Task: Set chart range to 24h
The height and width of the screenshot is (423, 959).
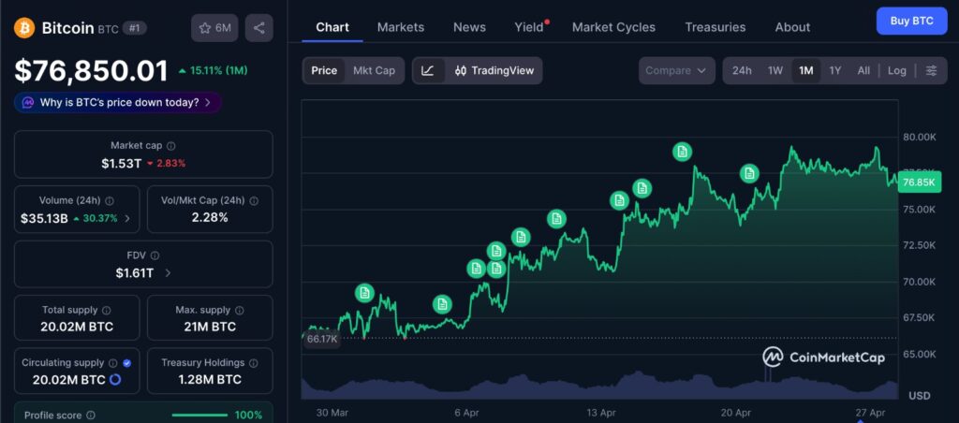Action: [742, 70]
